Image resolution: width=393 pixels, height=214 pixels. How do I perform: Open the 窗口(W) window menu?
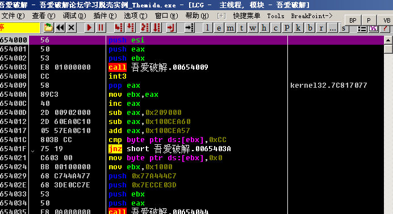pos(166,16)
